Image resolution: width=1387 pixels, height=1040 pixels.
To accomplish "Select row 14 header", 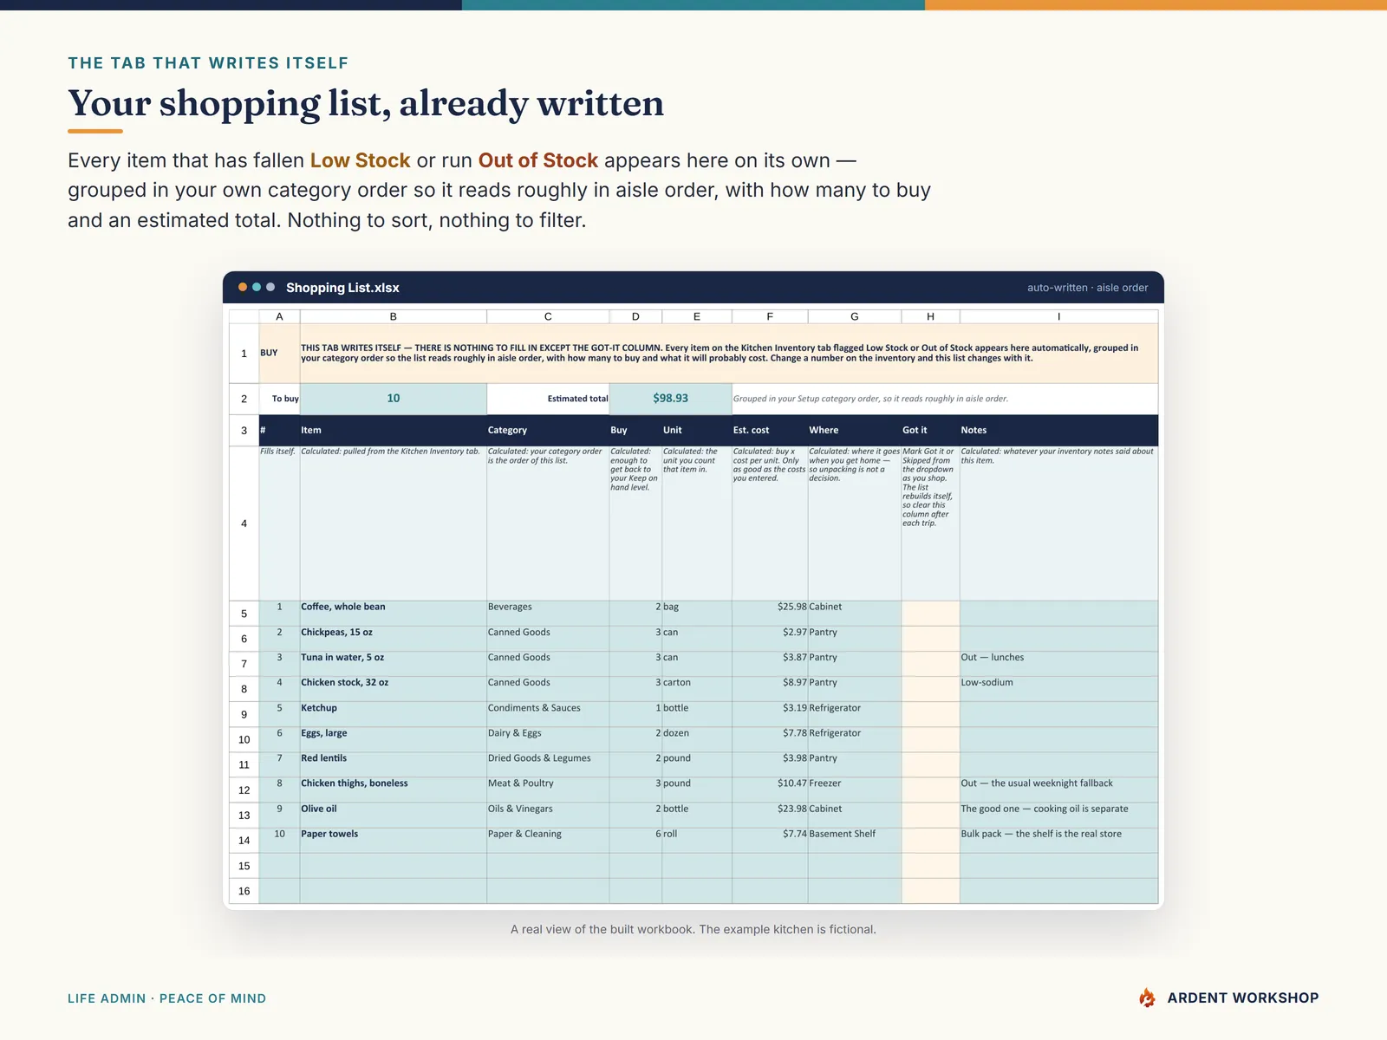I will pos(244,841).
